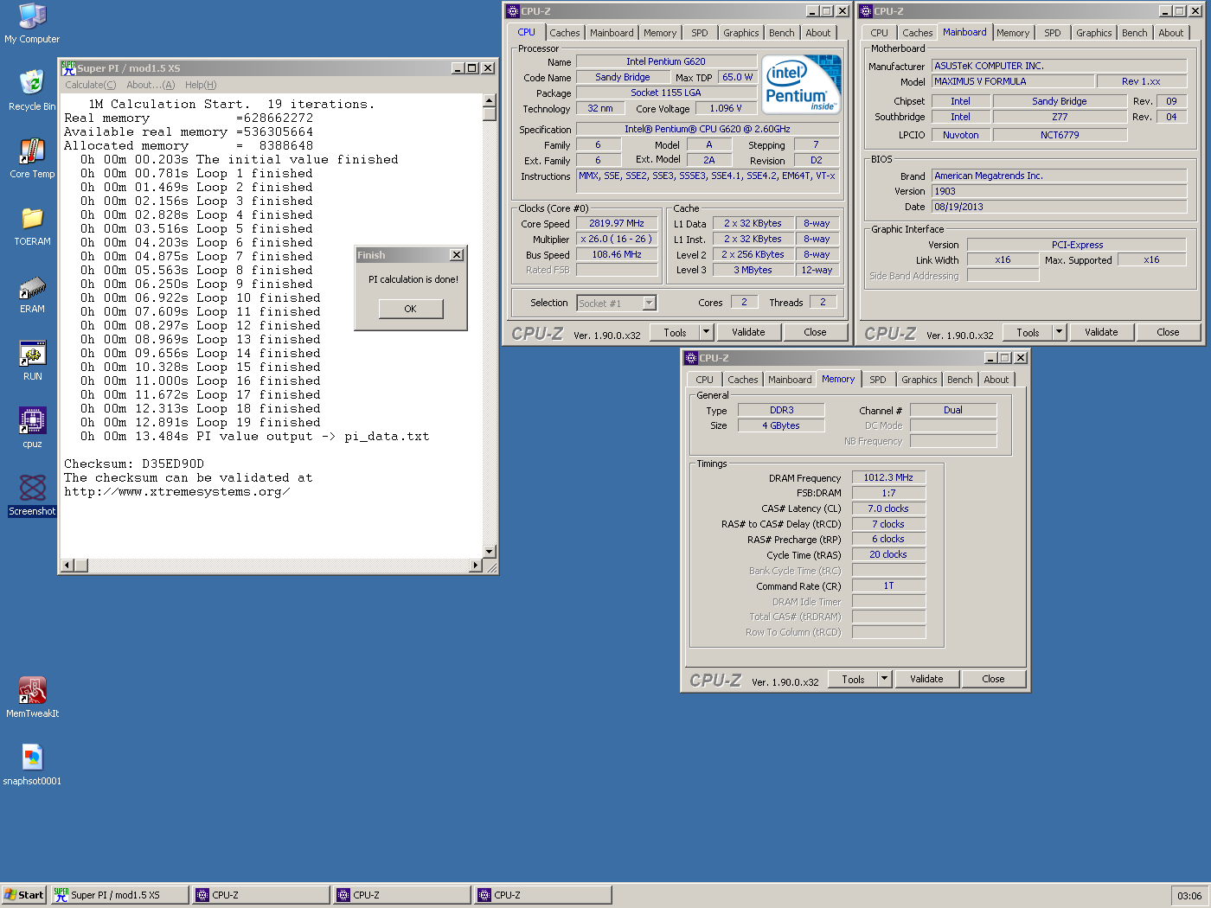The width and height of the screenshot is (1211, 908).
Task: Click Close button in the Memory window
Action: pyautogui.click(x=993, y=679)
